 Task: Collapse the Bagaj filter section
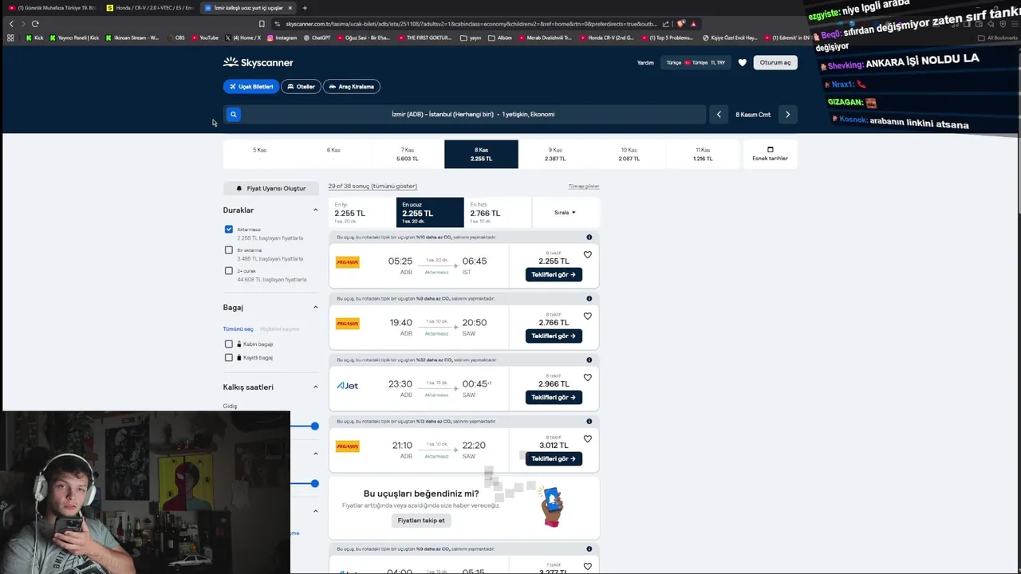tap(315, 308)
